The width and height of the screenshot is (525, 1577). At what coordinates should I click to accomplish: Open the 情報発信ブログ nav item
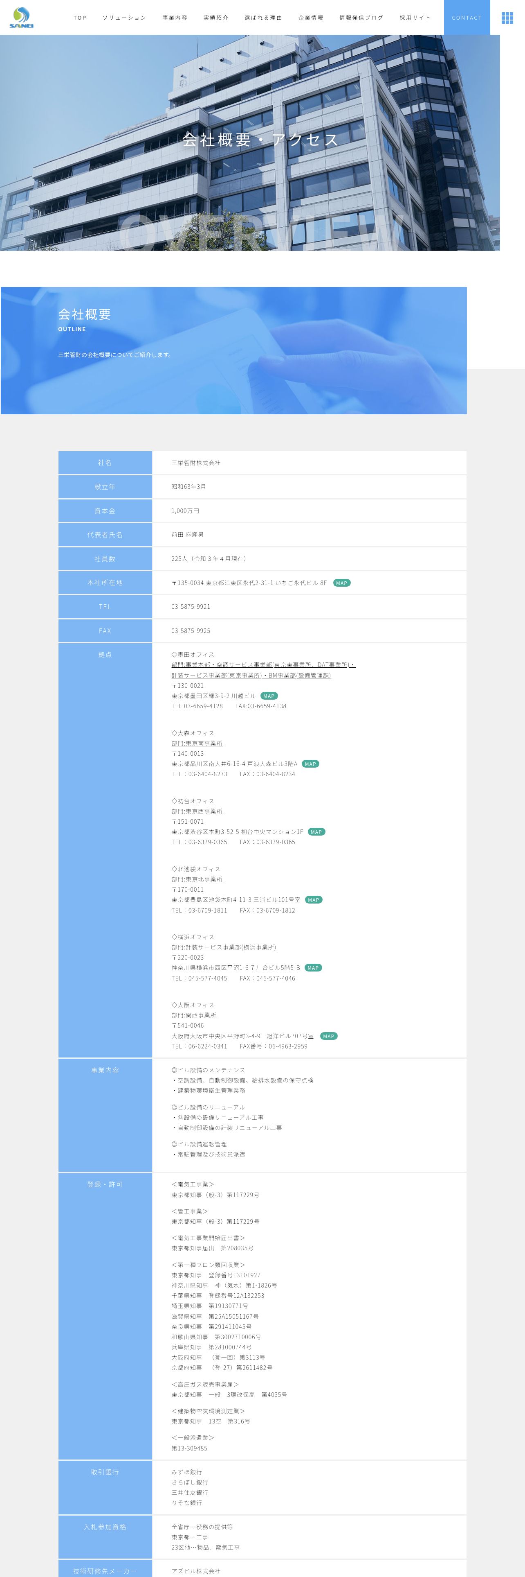pos(361,18)
